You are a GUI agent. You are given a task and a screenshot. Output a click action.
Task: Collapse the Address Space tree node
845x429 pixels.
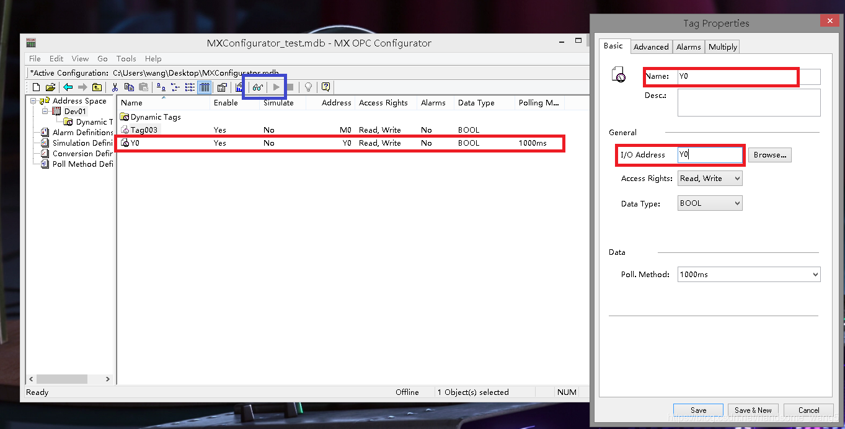(x=33, y=101)
